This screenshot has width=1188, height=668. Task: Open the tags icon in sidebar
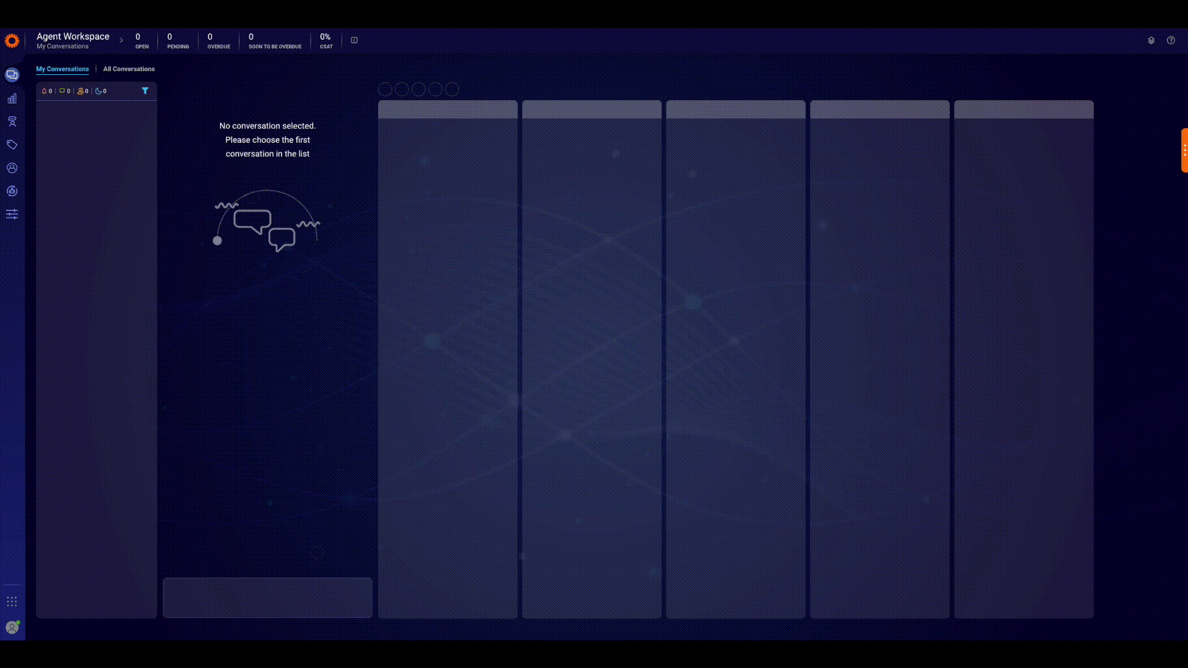click(x=12, y=145)
